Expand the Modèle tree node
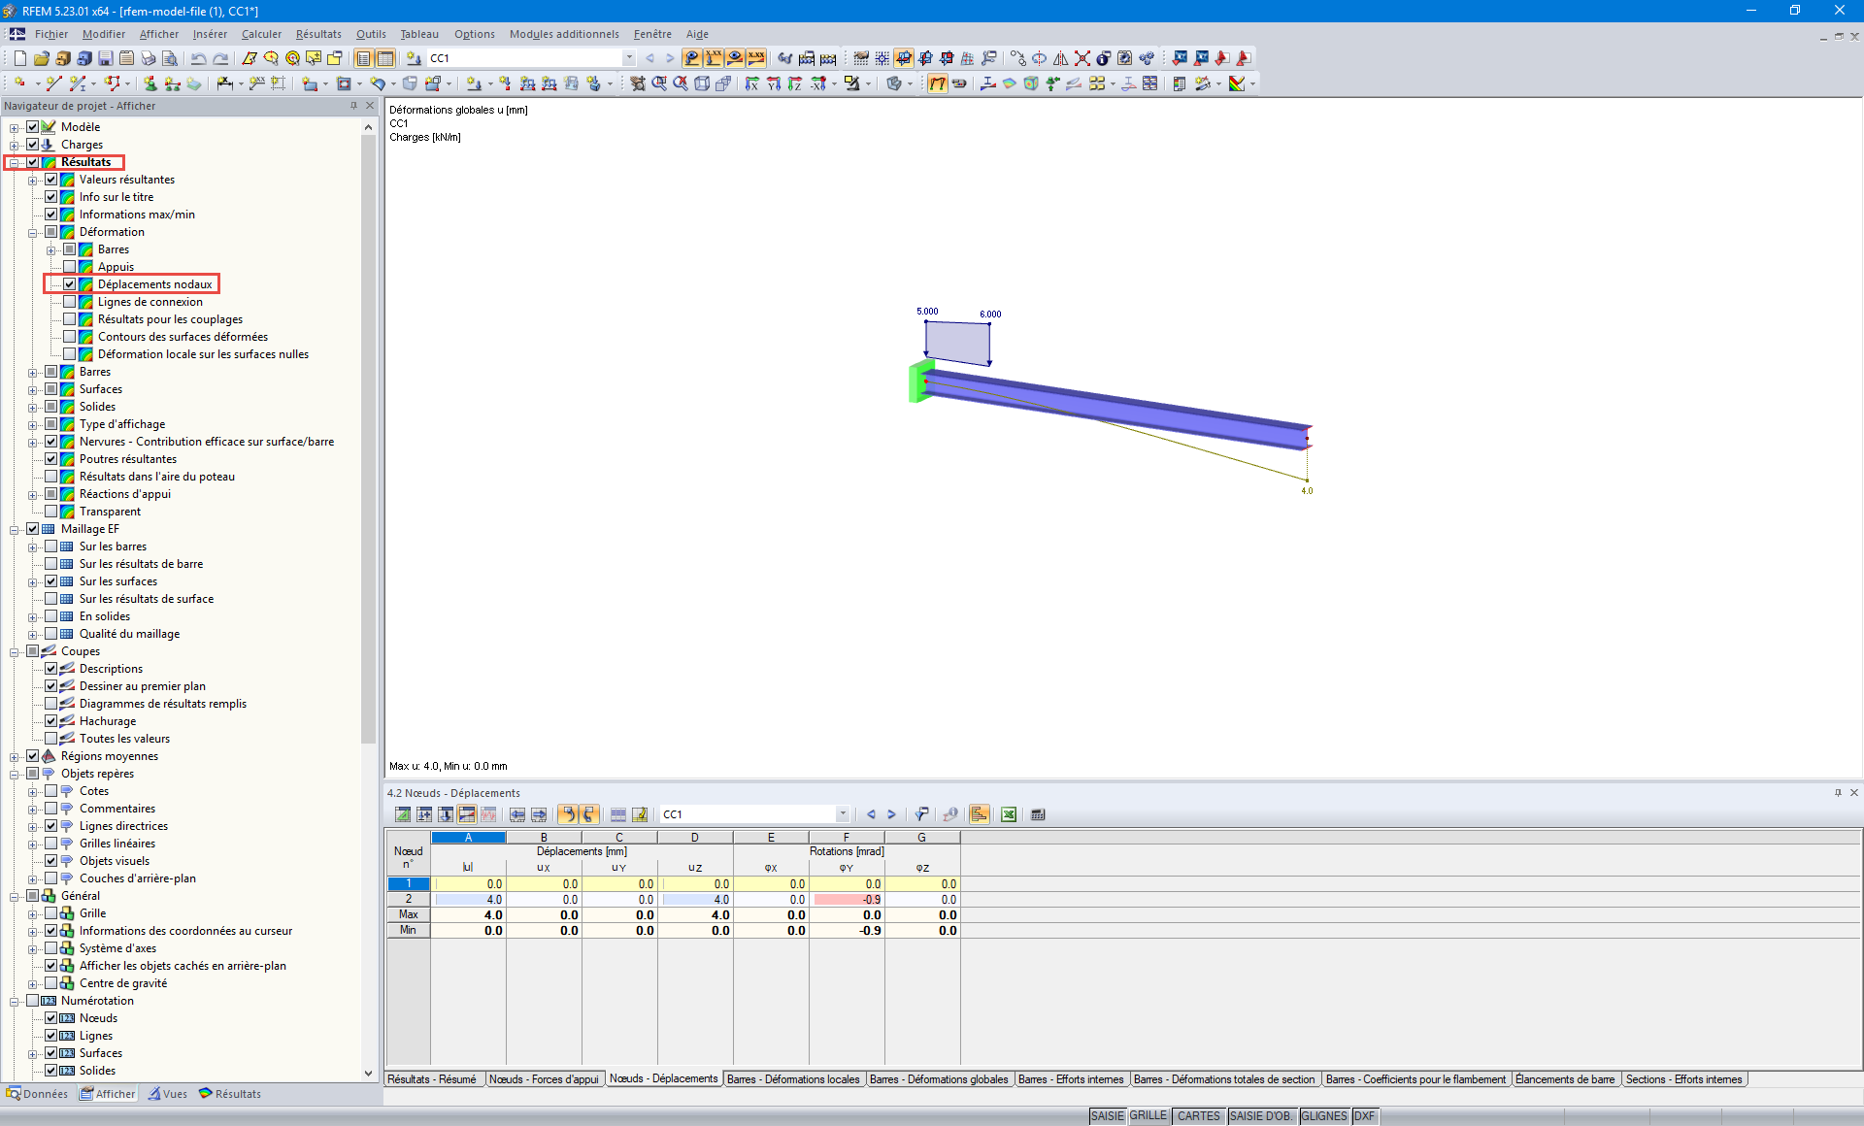 point(14,127)
